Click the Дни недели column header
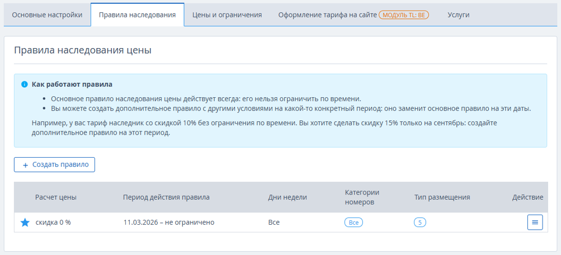This screenshot has height=255, width=561. (287, 197)
